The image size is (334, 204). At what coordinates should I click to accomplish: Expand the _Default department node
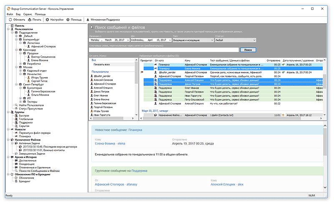click(15, 36)
